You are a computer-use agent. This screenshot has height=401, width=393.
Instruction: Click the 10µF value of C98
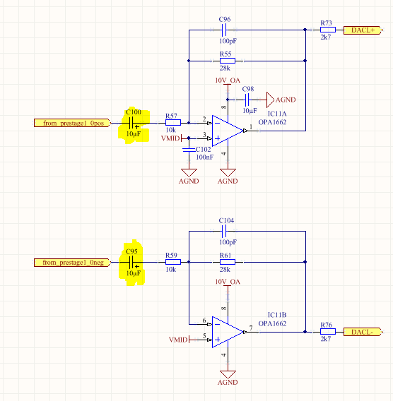(250, 111)
